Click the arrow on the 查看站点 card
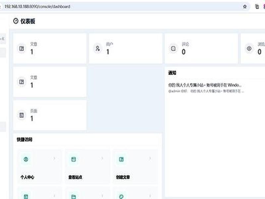Image resolution: width=265 pixels, height=199 pixels. pos(102,159)
